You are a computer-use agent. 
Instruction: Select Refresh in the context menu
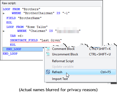[x=80, y=72]
